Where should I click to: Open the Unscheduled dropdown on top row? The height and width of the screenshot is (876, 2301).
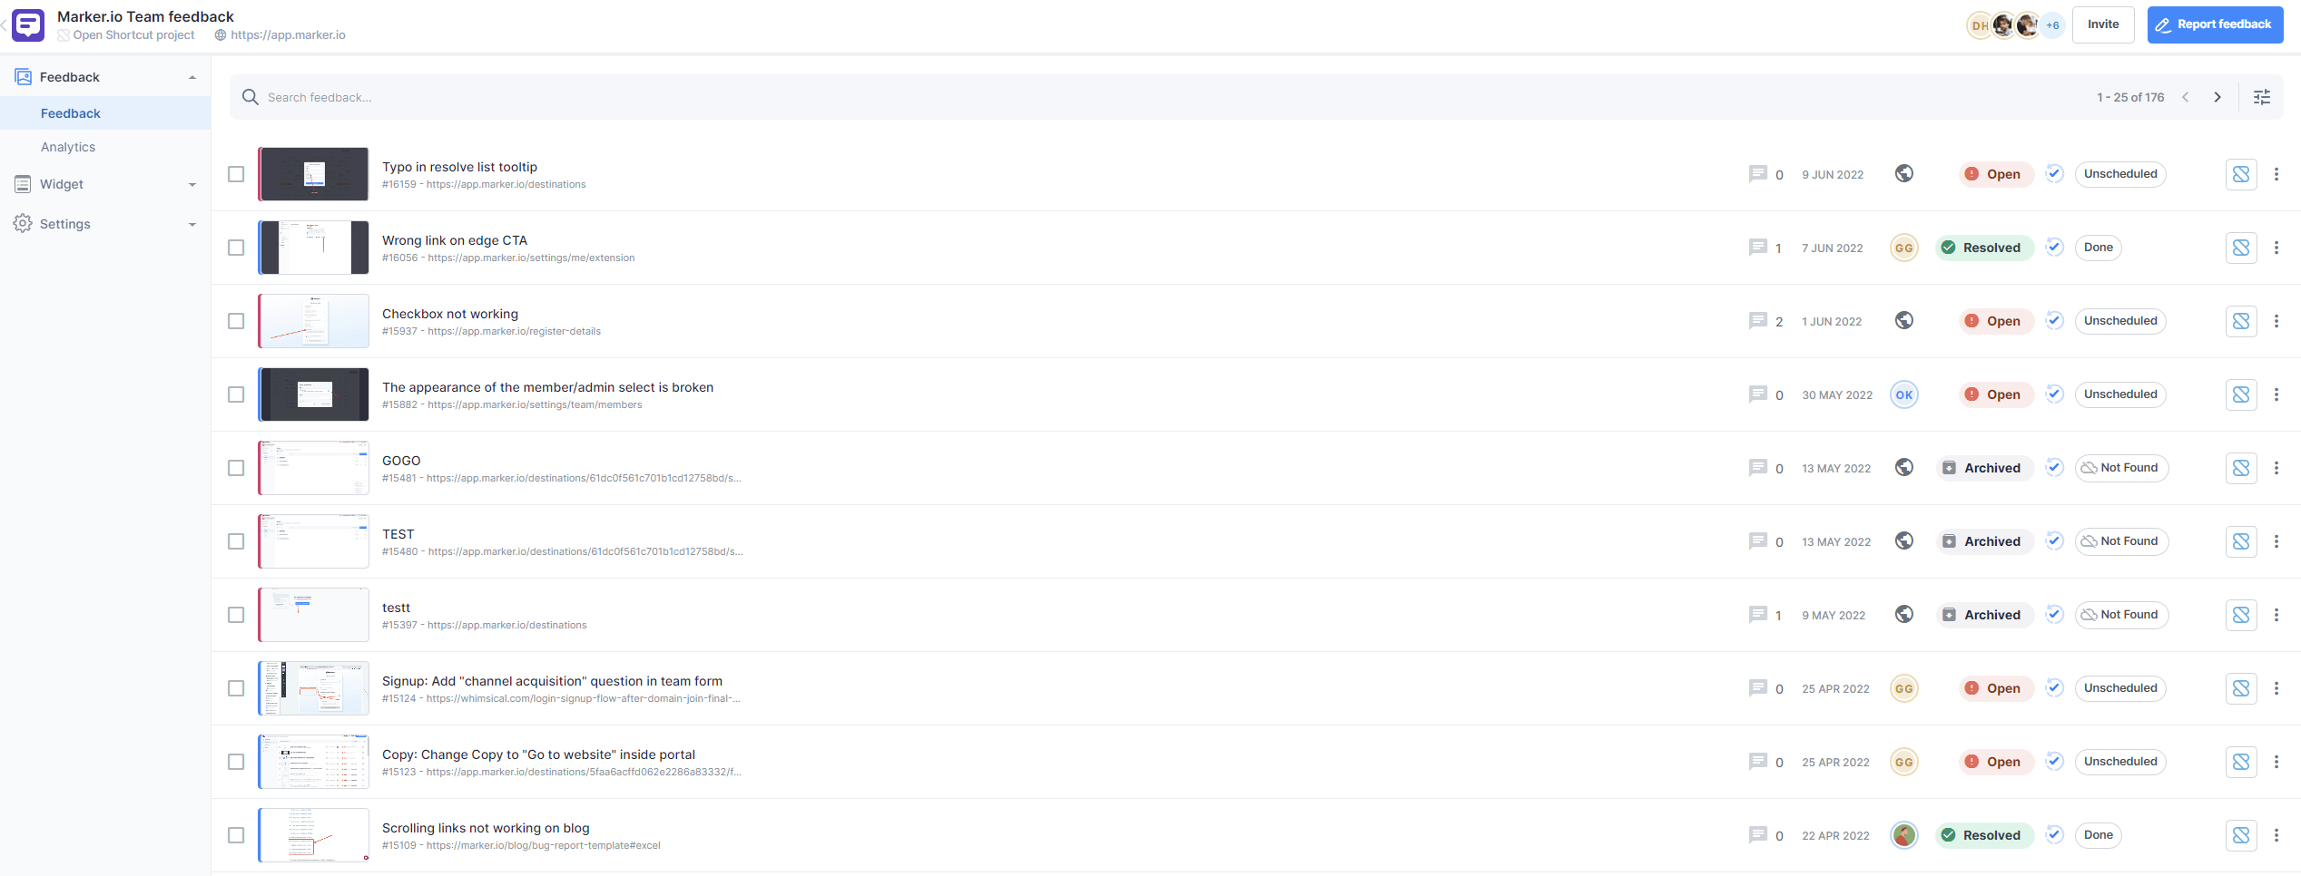[2120, 173]
